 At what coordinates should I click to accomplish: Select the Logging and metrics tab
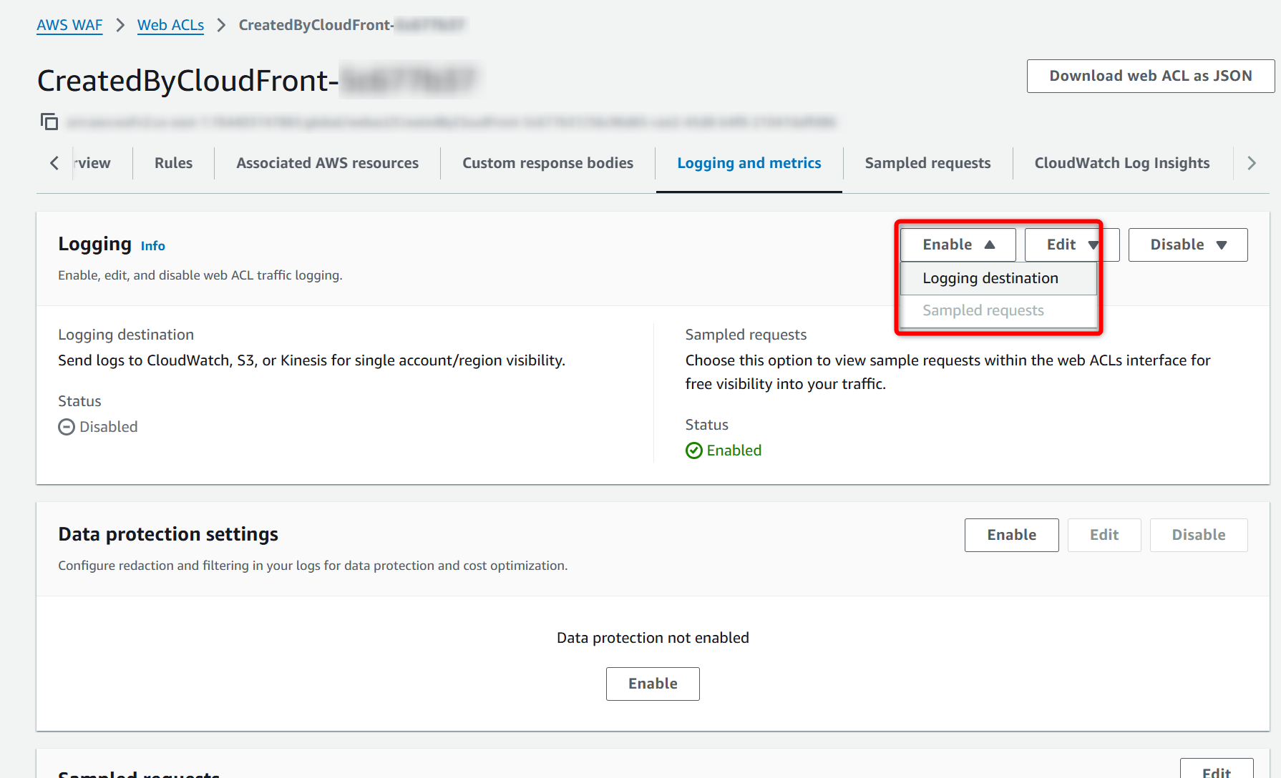coord(749,163)
